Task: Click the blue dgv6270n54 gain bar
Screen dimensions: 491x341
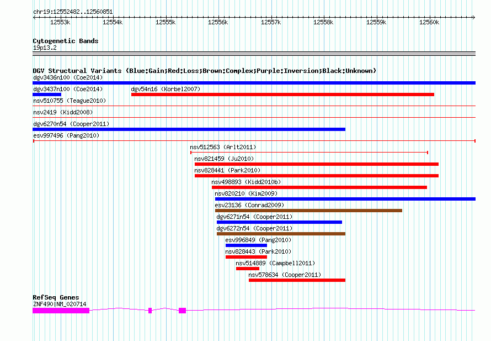Action: (x=189, y=129)
